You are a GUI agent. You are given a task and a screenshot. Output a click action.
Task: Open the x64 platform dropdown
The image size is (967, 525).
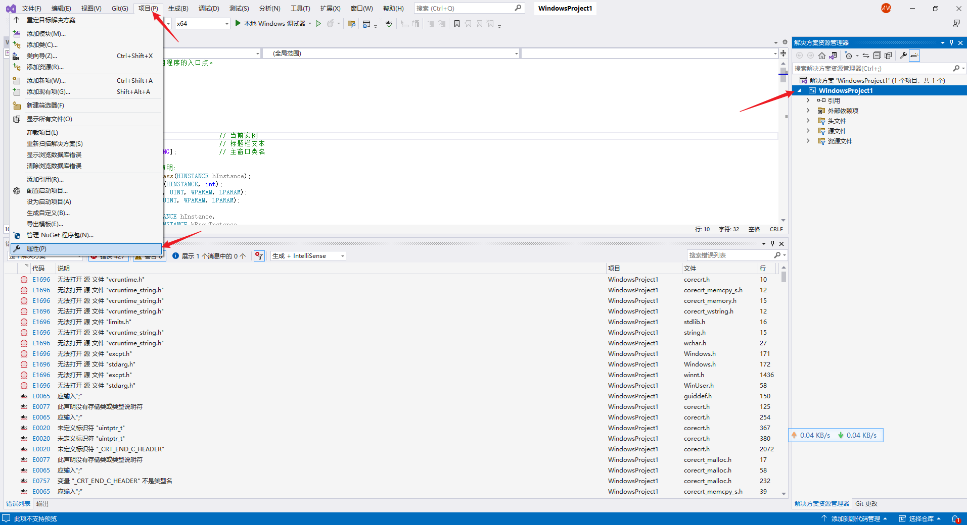(x=202, y=23)
